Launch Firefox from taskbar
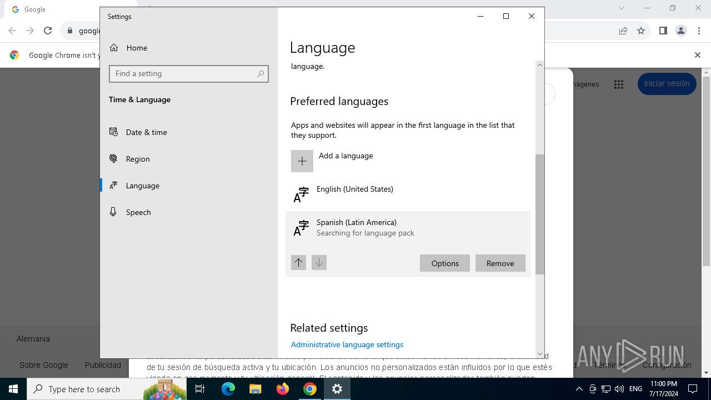Viewport: 711px width, 400px height. [283, 389]
